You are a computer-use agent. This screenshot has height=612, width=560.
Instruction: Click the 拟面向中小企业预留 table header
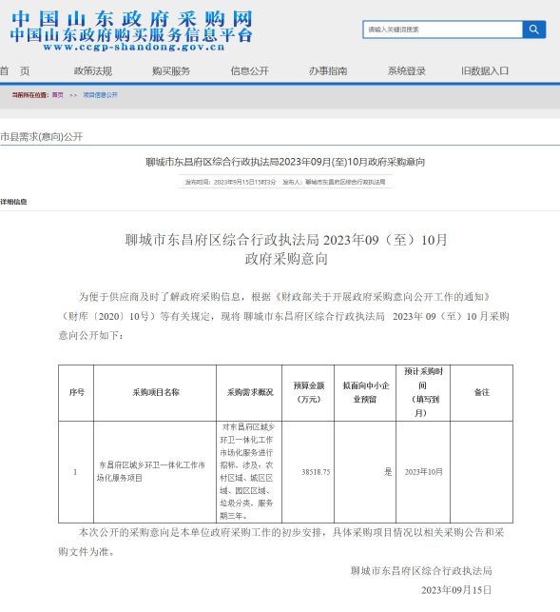[x=365, y=393]
